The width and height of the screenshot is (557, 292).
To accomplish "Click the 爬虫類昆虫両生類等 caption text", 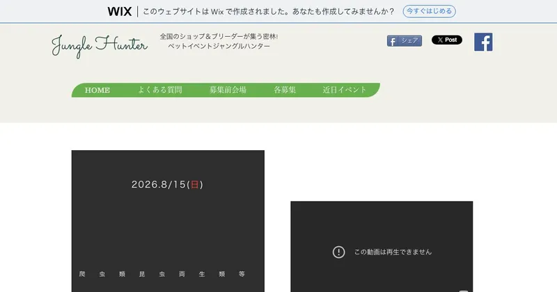I will 162,274.
